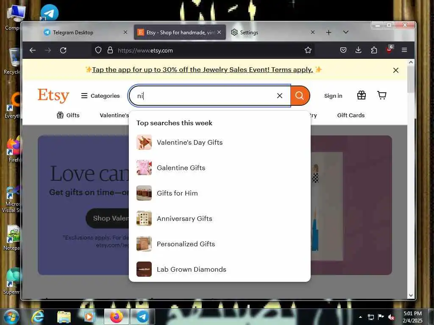Open the Gift Cards navigation link
This screenshot has width=434, height=325.
tap(351, 115)
